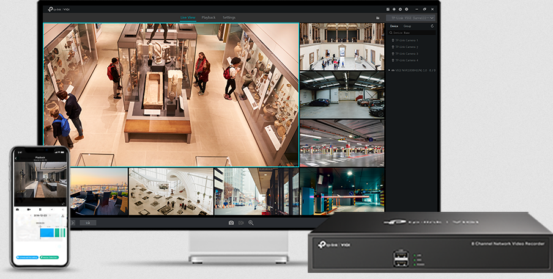Click the video record icon in bottom toolbar
The width and height of the screenshot is (553, 279).
(x=241, y=223)
